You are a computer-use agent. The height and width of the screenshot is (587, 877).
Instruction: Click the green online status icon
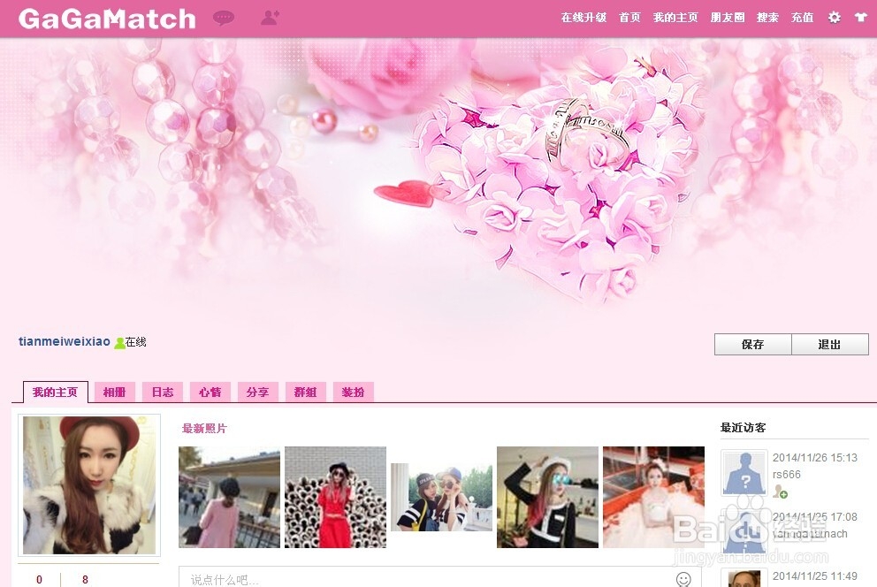tap(119, 343)
